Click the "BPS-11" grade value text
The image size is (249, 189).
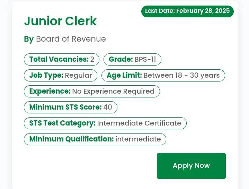pos(145,59)
